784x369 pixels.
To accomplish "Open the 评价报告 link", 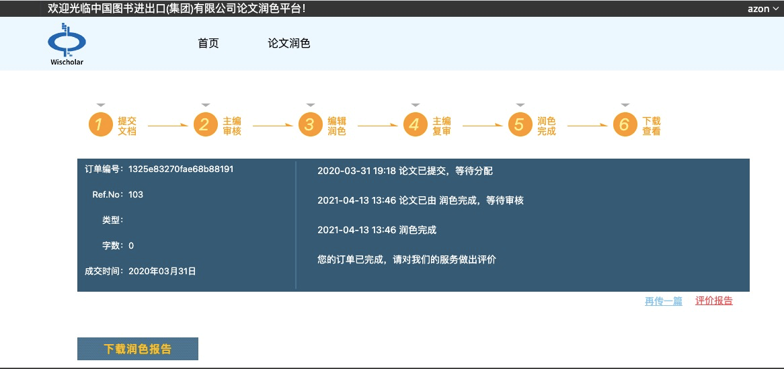I will pos(714,301).
